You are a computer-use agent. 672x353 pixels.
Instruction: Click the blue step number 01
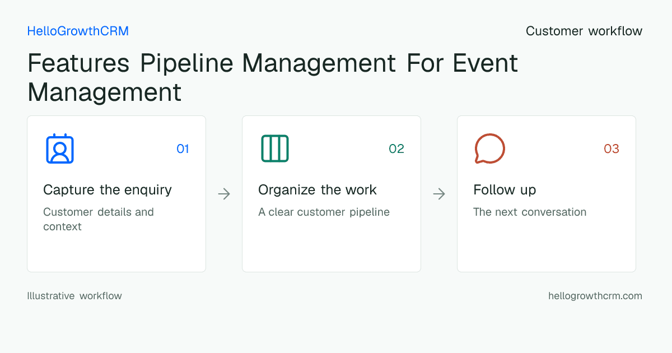click(183, 148)
